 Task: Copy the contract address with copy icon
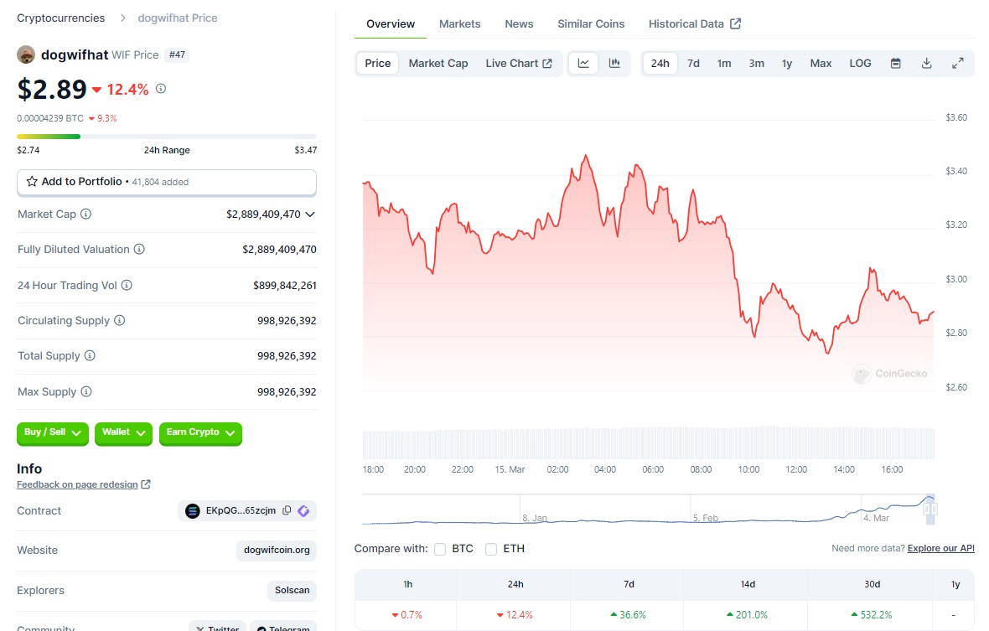click(287, 510)
